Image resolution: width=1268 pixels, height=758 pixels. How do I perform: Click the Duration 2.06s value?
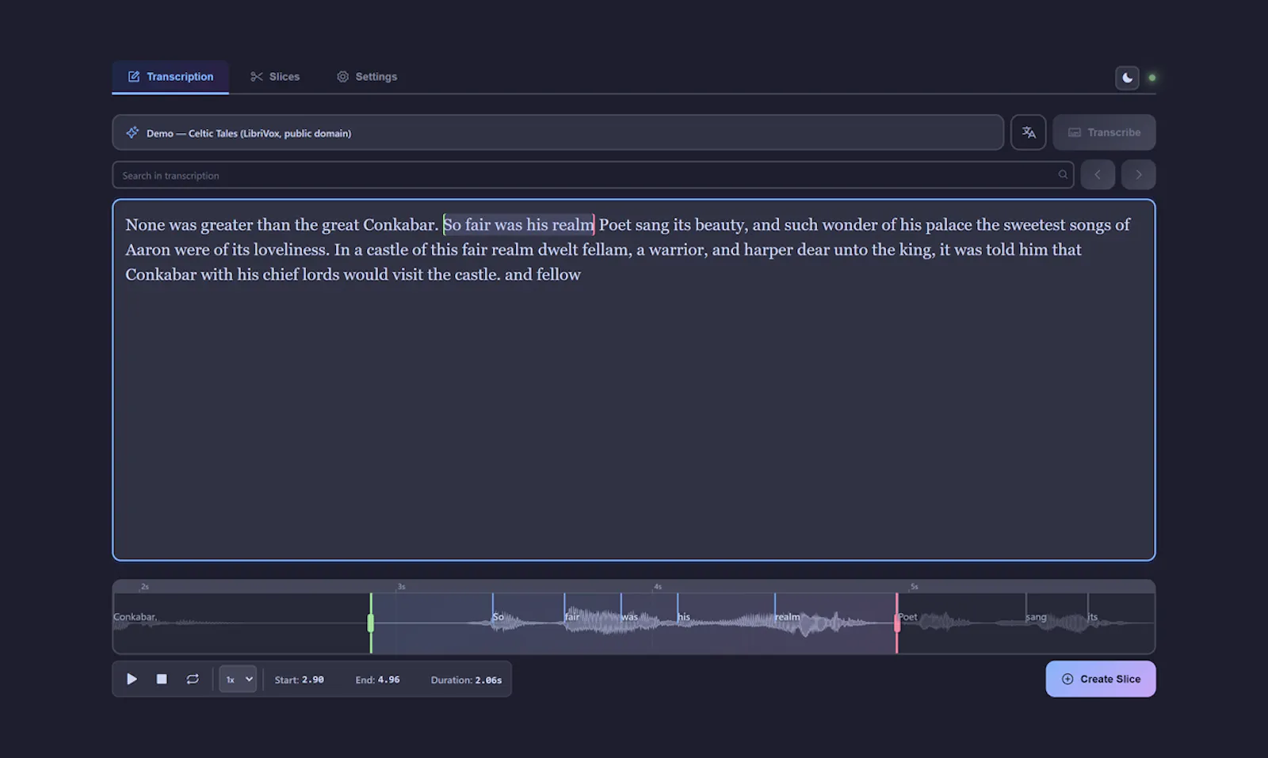pos(488,680)
